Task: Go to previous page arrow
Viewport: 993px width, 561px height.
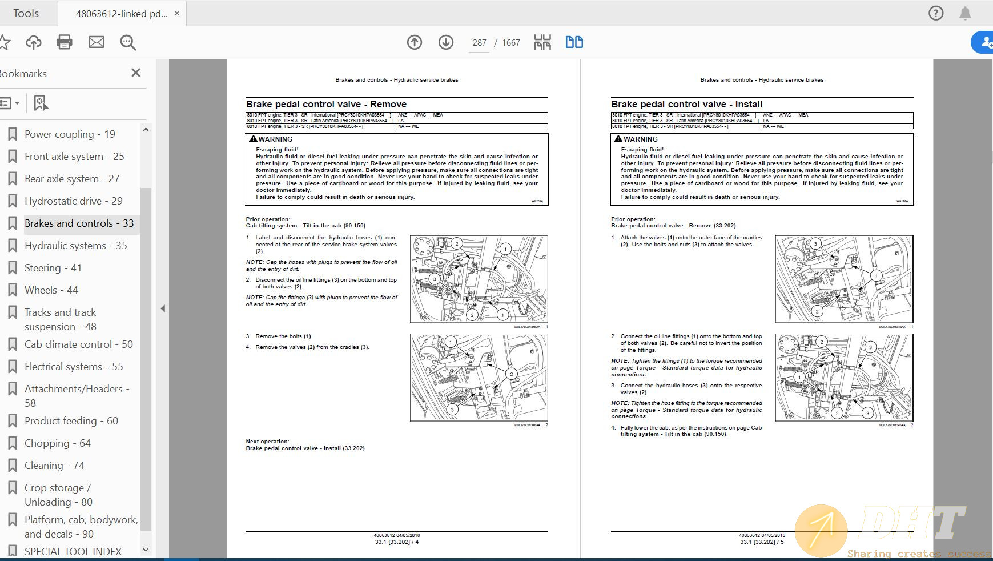Action: pyautogui.click(x=415, y=42)
